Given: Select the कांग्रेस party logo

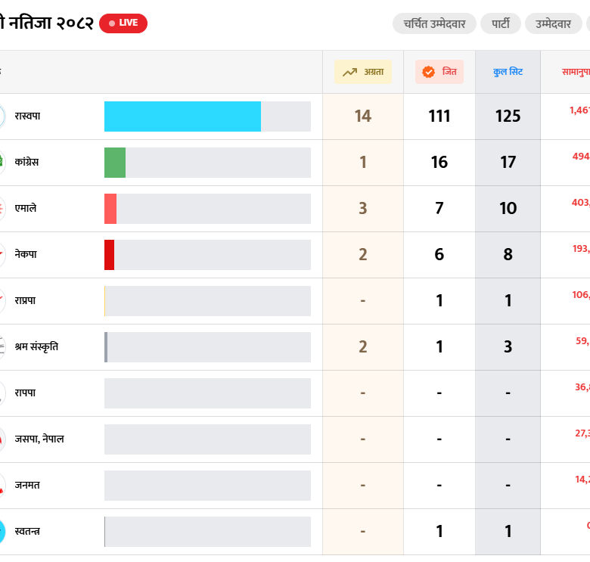Looking at the screenshot, I should 2,162.
